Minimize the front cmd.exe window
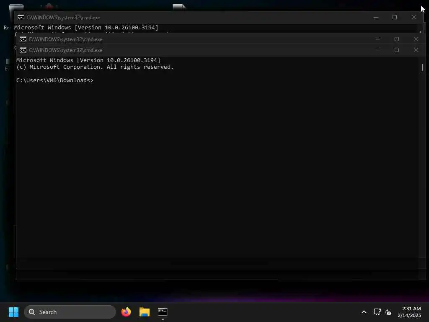429x322 pixels. click(x=378, y=50)
